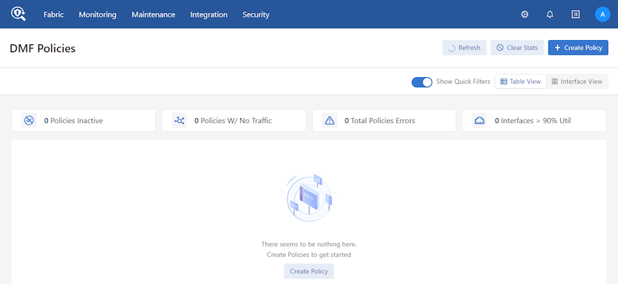Click the Interfaces > 90% Util icon

tap(480, 120)
